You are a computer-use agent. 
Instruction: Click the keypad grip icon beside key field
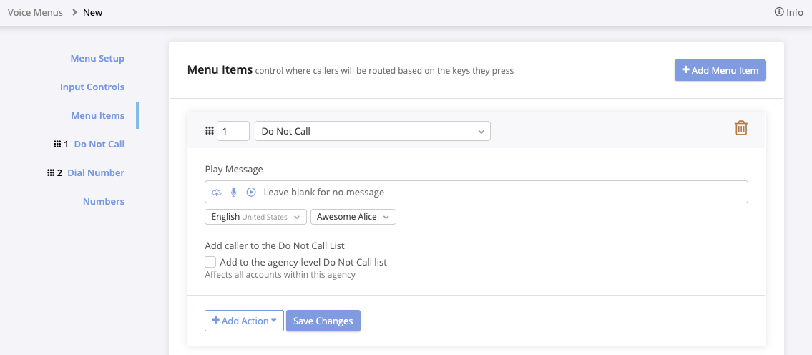click(x=210, y=131)
